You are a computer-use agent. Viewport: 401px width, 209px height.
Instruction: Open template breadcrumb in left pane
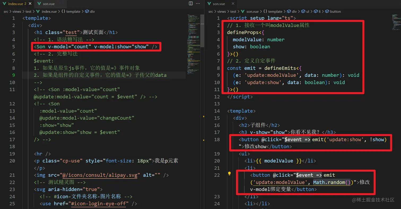click(71, 11)
